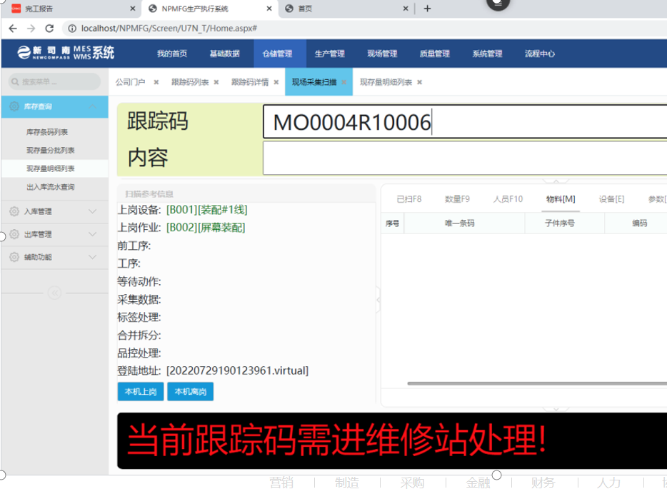This screenshot has width=667, height=489.
Task: Click the 辅助功能 gear icon
Action: pyautogui.click(x=14, y=257)
